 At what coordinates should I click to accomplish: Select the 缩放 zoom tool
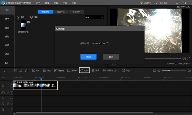(x=47, y=71)
